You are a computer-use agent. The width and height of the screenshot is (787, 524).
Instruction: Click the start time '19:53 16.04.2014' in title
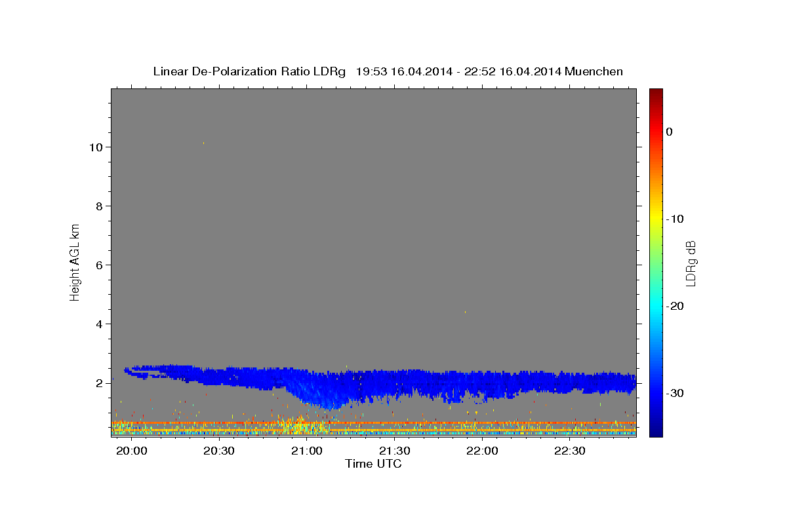pos(404,71)
